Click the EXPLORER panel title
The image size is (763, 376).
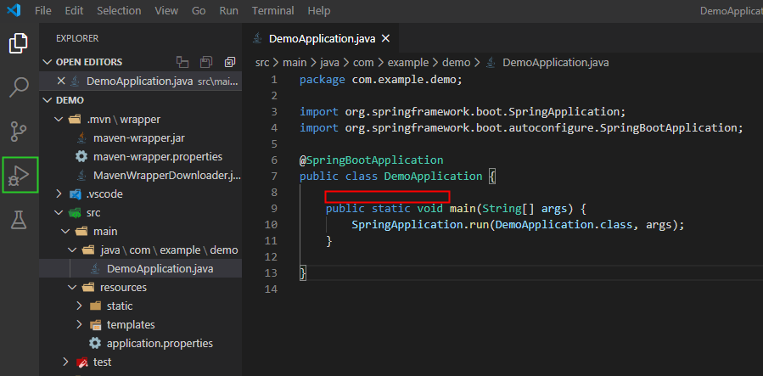77,38
